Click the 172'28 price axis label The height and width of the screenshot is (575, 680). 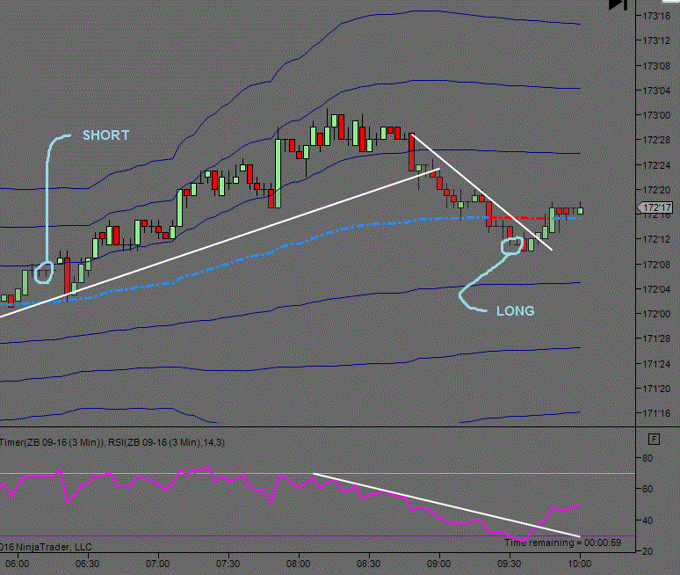pyautogui.click(x=656, y=140)
